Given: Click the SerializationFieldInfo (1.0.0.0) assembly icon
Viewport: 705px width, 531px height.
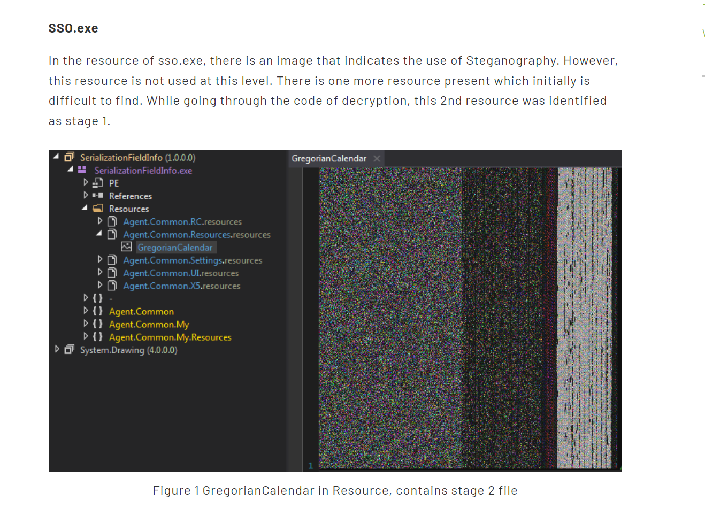Looking at the screenshot, I should click(69, 157).
